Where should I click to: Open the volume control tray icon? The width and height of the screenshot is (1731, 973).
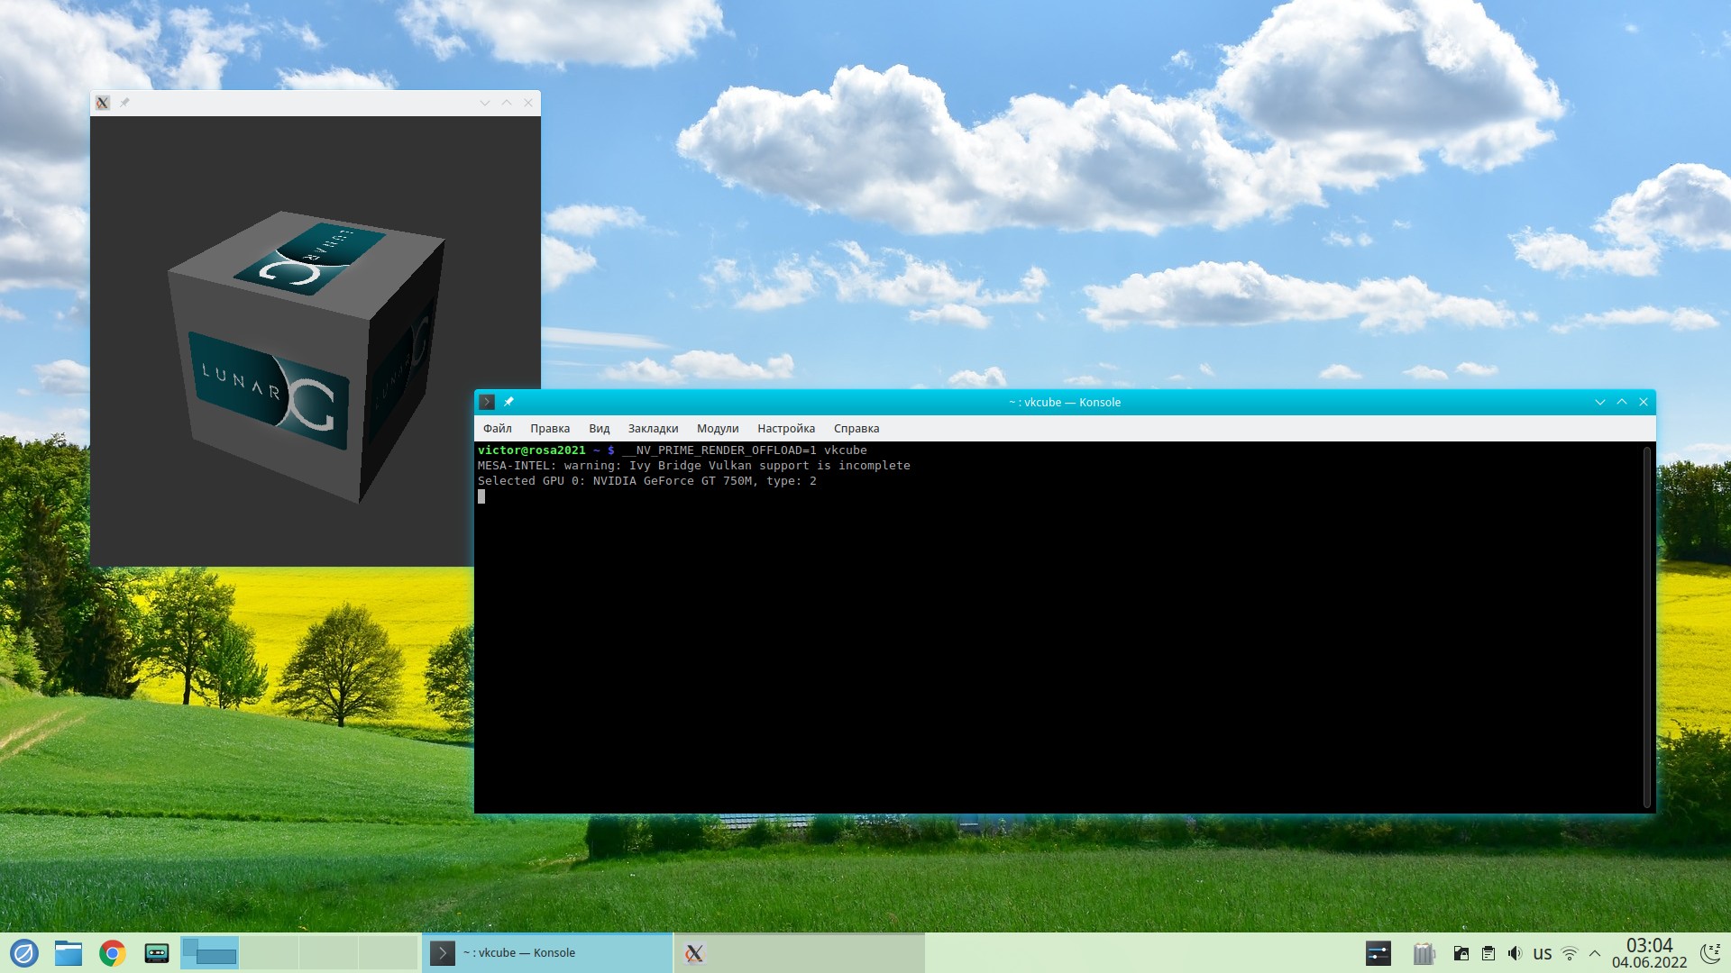pos(1515,953)
